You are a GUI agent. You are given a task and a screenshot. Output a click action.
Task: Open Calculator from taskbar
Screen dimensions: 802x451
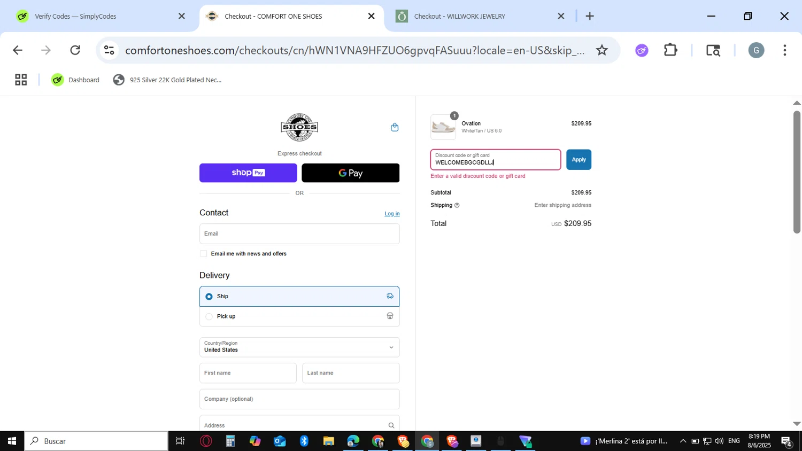pos(230,441)
